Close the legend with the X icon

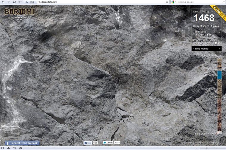pyautogui.click(x=220, y=49)
